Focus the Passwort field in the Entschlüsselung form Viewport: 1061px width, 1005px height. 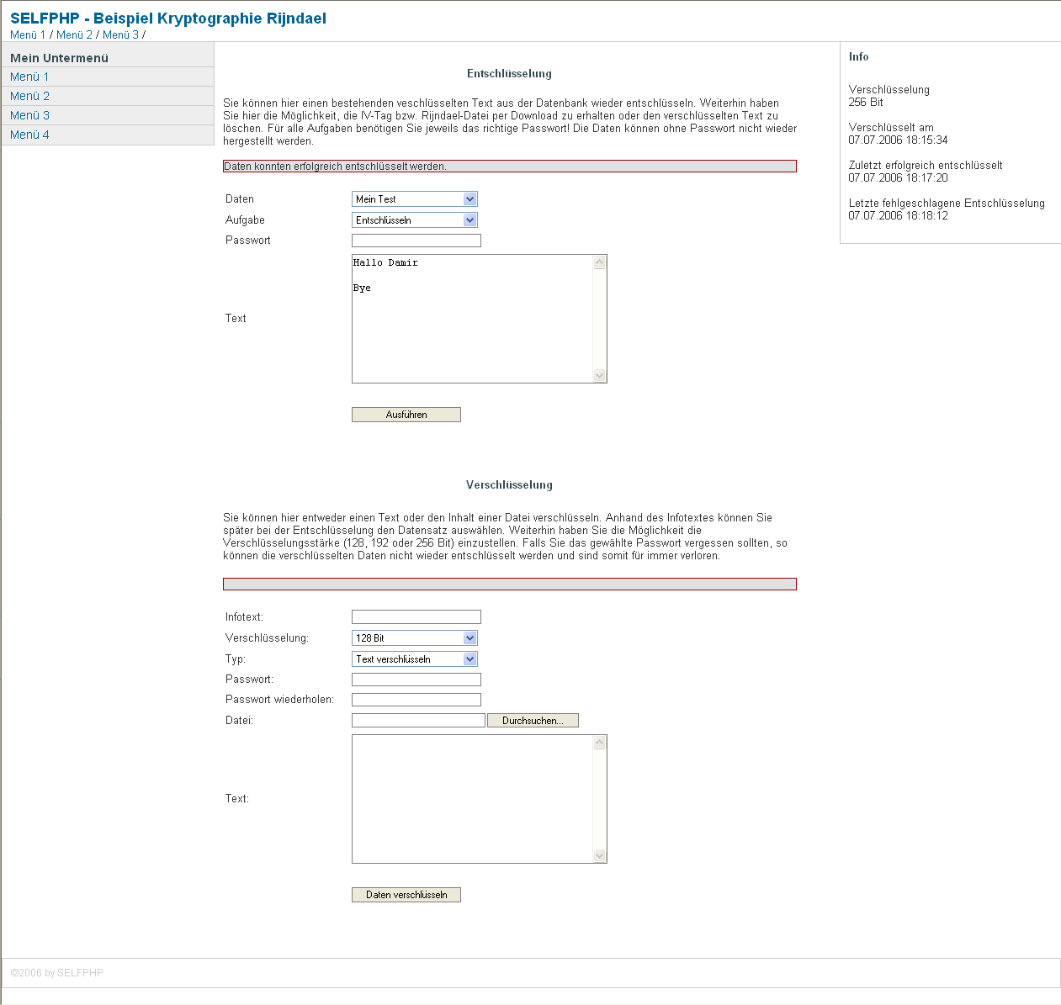tap(416, 241)
